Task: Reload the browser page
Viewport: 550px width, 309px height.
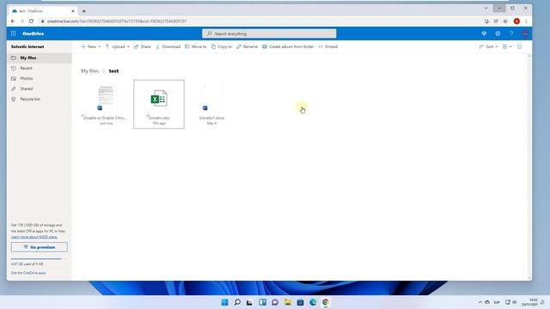Action: click(31, 21)
